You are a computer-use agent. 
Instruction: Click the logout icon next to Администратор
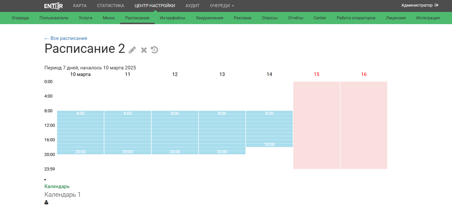[x=436, y=5]
